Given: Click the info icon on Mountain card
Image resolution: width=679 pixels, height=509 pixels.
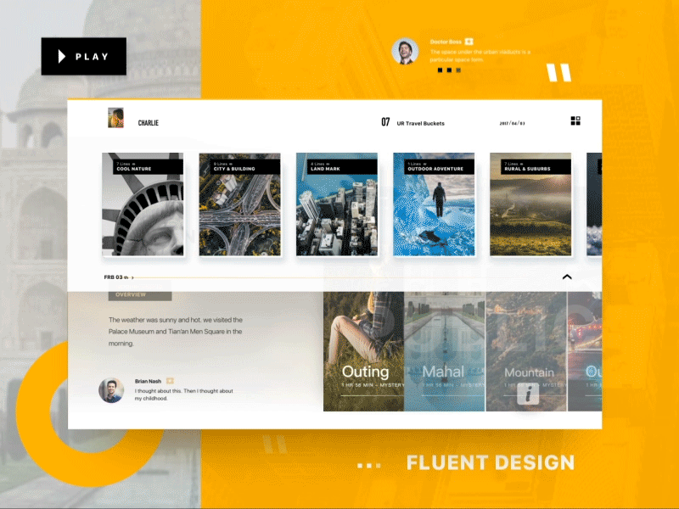Looking at the screenshot, I should point(528,394).
